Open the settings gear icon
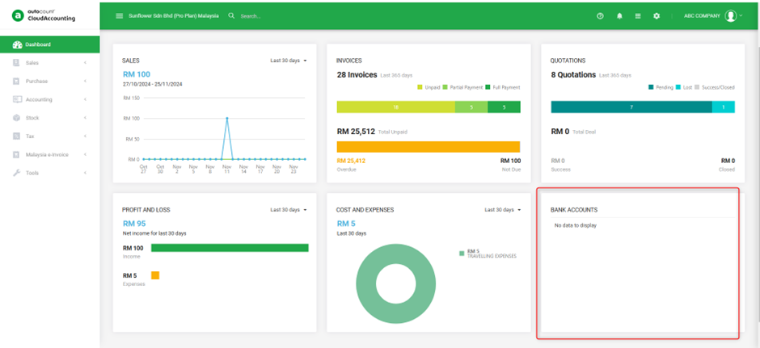This screenshot has width=760, height=348. click(657, 16)
